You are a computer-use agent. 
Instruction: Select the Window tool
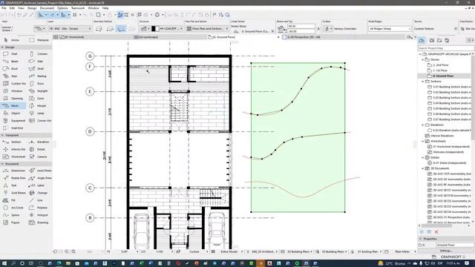pyautogui.click(x=13, y=90)
